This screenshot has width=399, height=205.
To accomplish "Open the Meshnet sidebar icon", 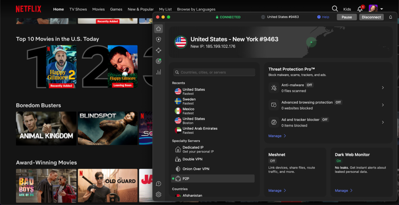I will 158,50.
